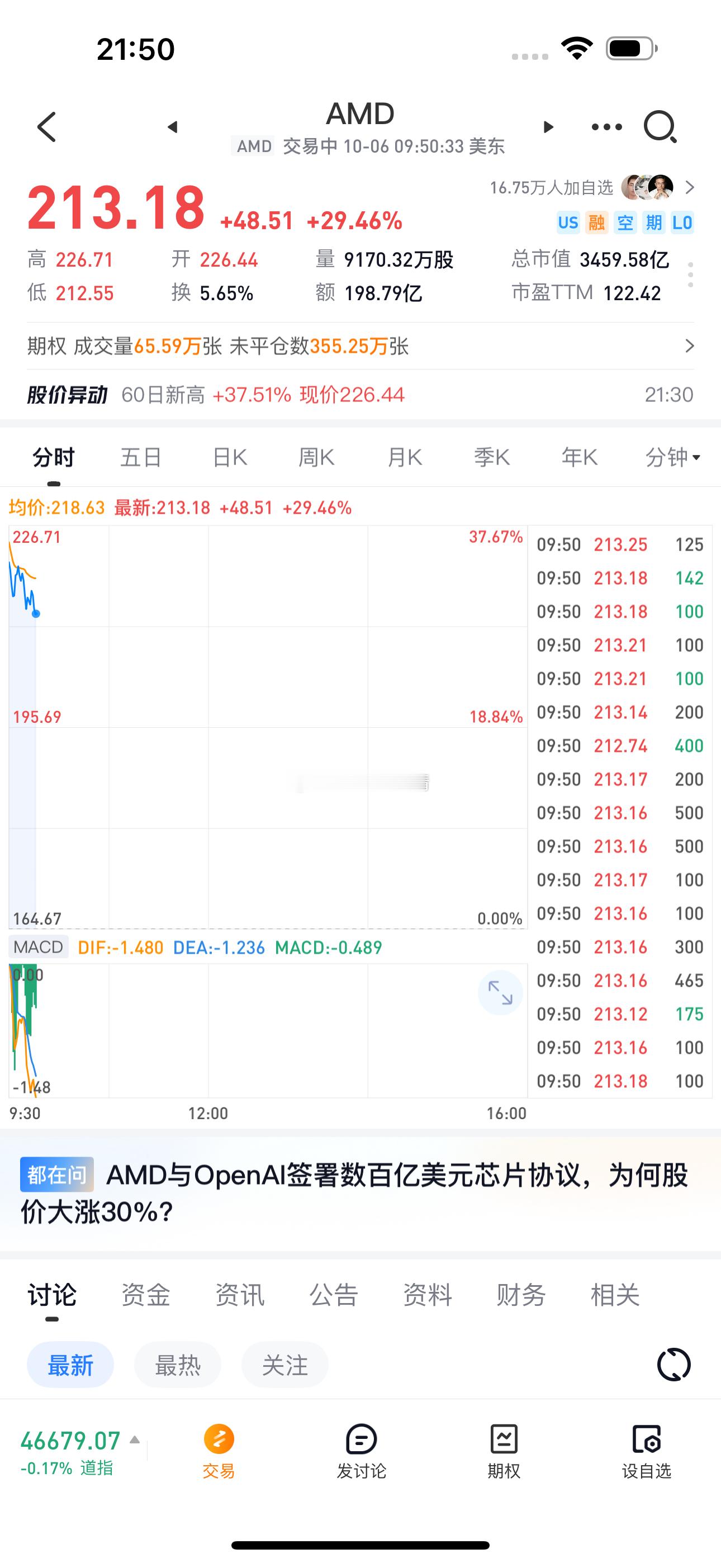Tap the 期 options badge
This screenshot has width=721, height=1563.
pyautogui.click(x=653, y=222)
